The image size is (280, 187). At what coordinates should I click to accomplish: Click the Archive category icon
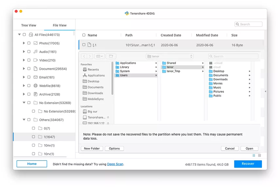coord(35,94)
